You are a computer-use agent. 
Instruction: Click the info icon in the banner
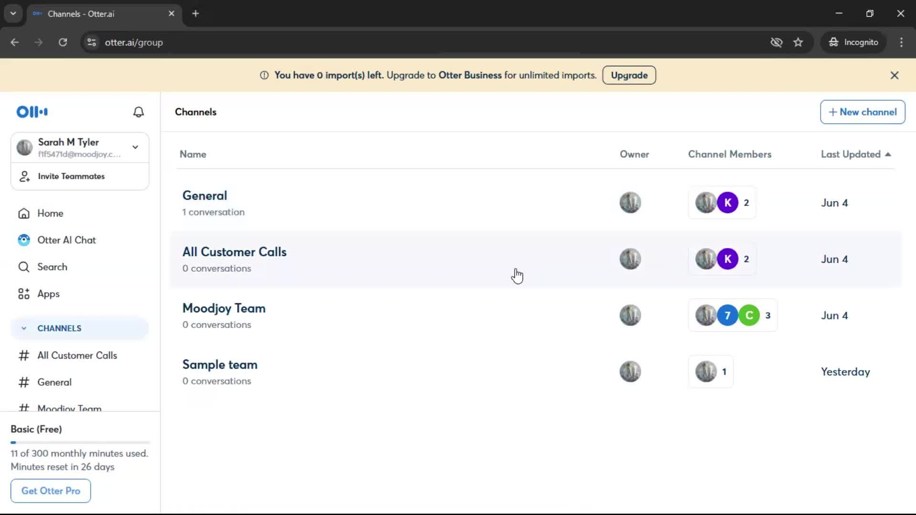[264, 75]
